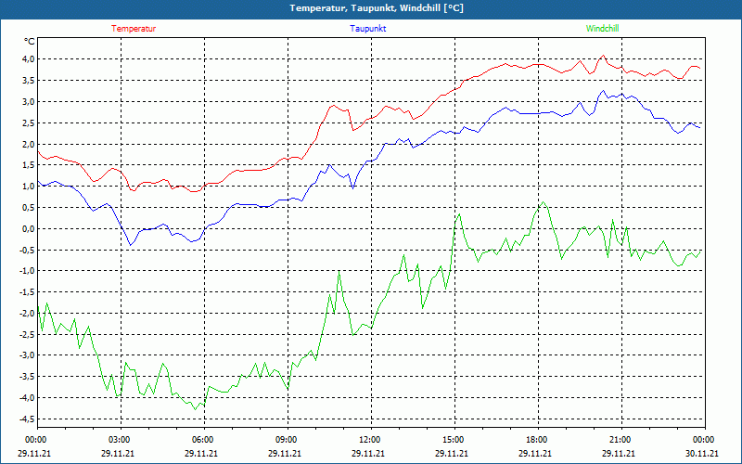742x464 pixels.
Task: Click the 1,0 y-axis value
Action: click(x=29, y=187)
